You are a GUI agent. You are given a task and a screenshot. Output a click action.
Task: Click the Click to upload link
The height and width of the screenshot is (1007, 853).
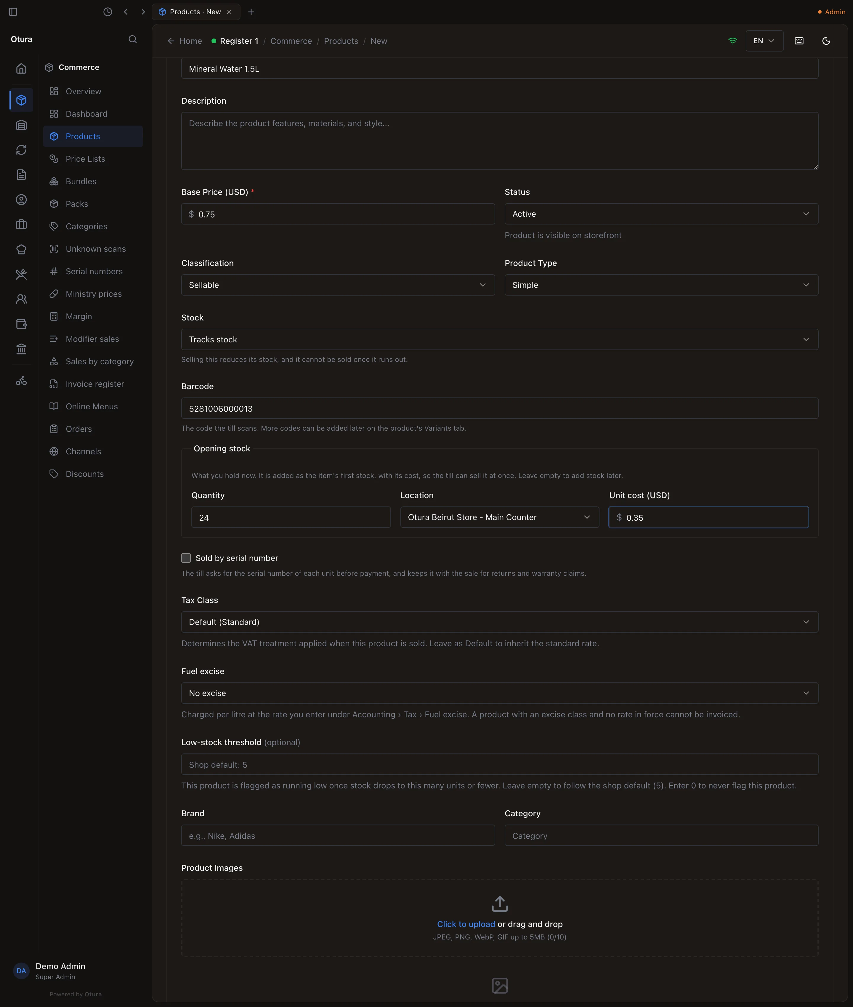click(x=466, y=924)
